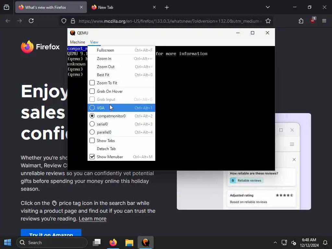Click the Firefox back arrow
Image resolution: width=332 pixels, height=249 pixels.
click(x=8, y=21)
